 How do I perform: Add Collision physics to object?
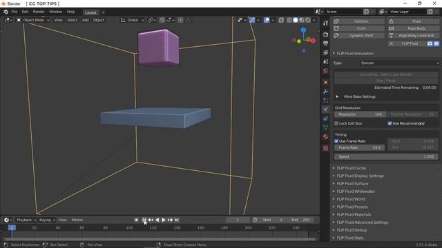(358, 21)
